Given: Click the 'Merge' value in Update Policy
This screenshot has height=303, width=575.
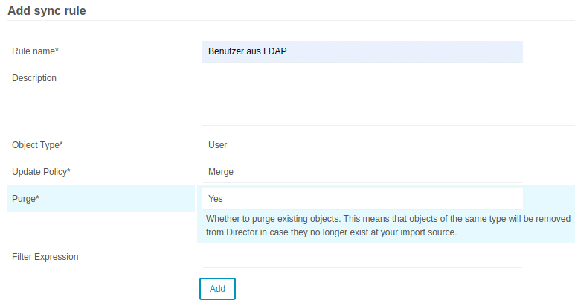Looking at the screenshot, I should pyautogui.click(x=221, y=172).
